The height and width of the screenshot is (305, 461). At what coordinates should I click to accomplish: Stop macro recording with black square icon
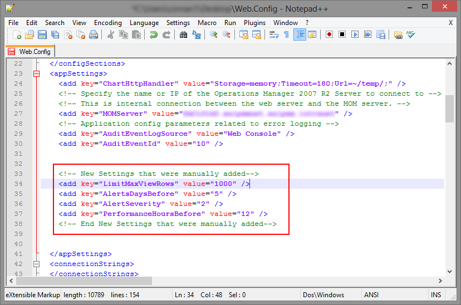[342, 35]
